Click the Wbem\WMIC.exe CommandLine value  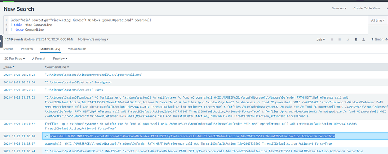[204, 151]
